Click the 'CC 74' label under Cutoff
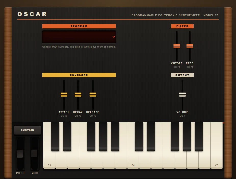 point(177,67)
